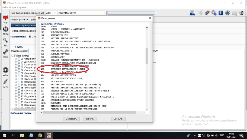Check group 14 Выпускной checkbox
Screen dimensions: 247x139
pyautogui.click(x=19, y=85)
